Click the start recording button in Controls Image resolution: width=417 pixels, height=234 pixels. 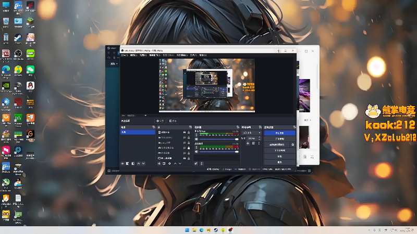click(279, 139)
